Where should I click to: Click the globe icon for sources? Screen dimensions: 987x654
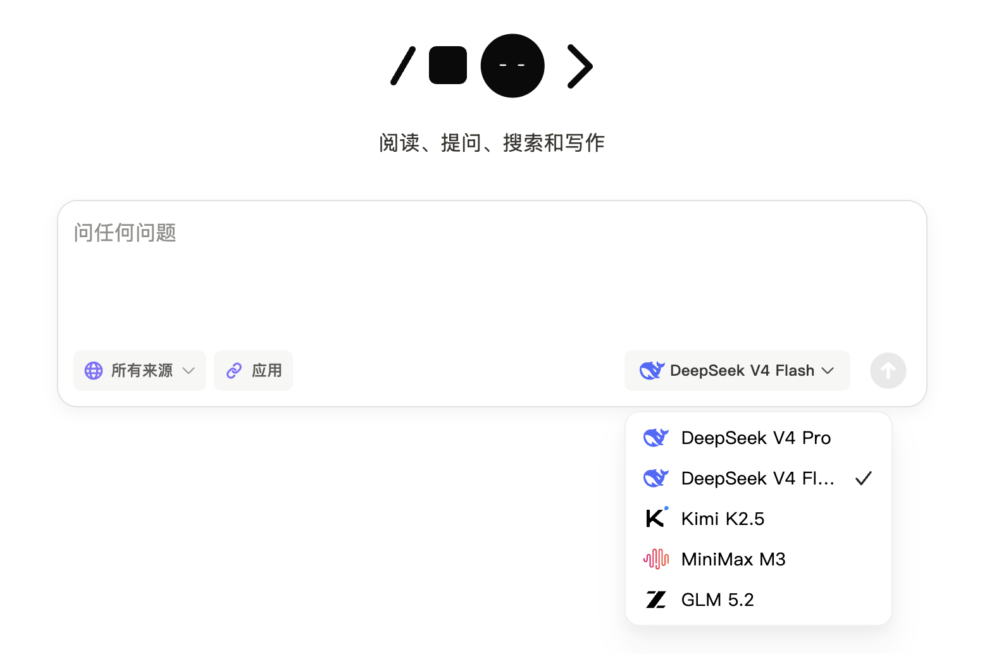coord(94,371)
